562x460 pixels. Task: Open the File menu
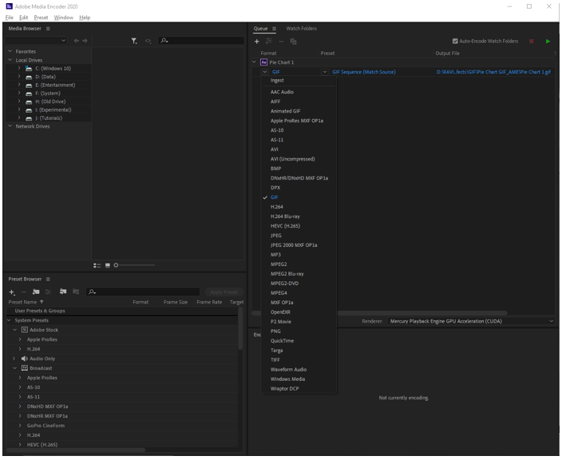coord(10,18)
